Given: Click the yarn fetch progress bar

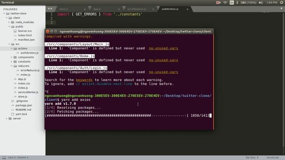Looking at the screenshot, I should pyautogui.click(x=117, y=116).
